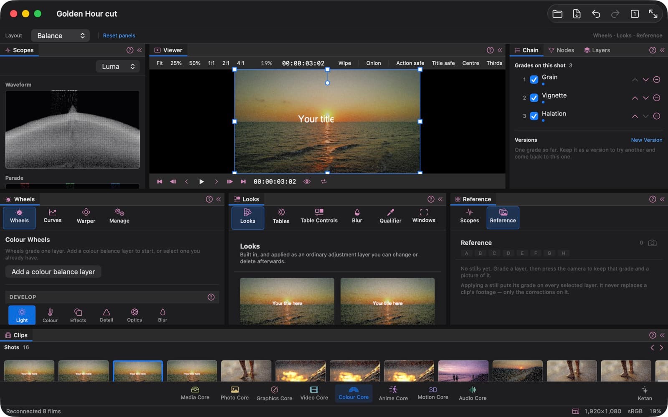Collapse the Clips panel

pos(662,335)
